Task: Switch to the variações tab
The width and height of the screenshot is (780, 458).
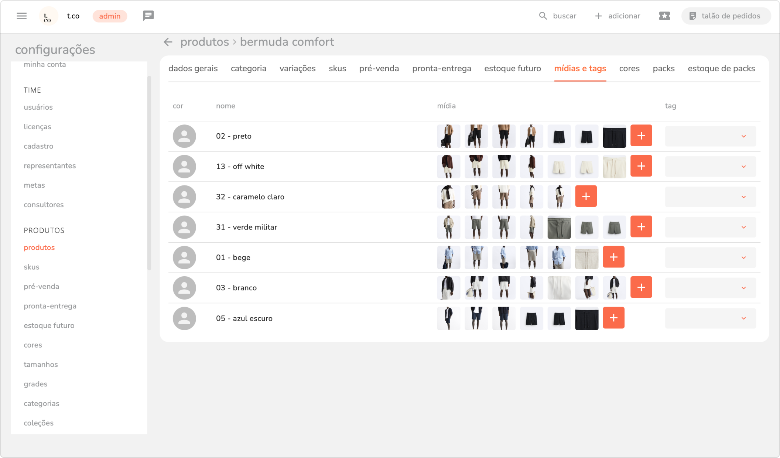Action: pyautogui.click(x=297, y=69)
